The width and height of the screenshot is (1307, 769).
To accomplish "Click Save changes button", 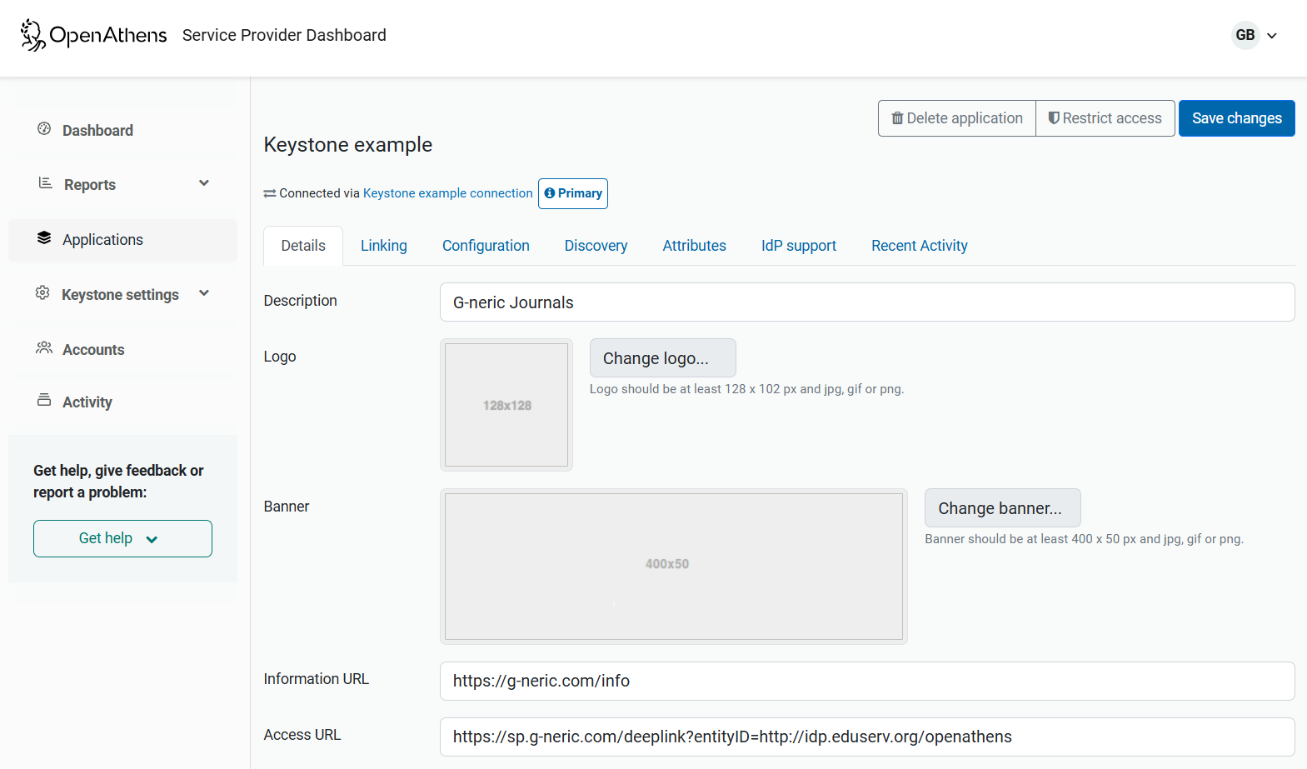I will click(x=1237, y=118).
